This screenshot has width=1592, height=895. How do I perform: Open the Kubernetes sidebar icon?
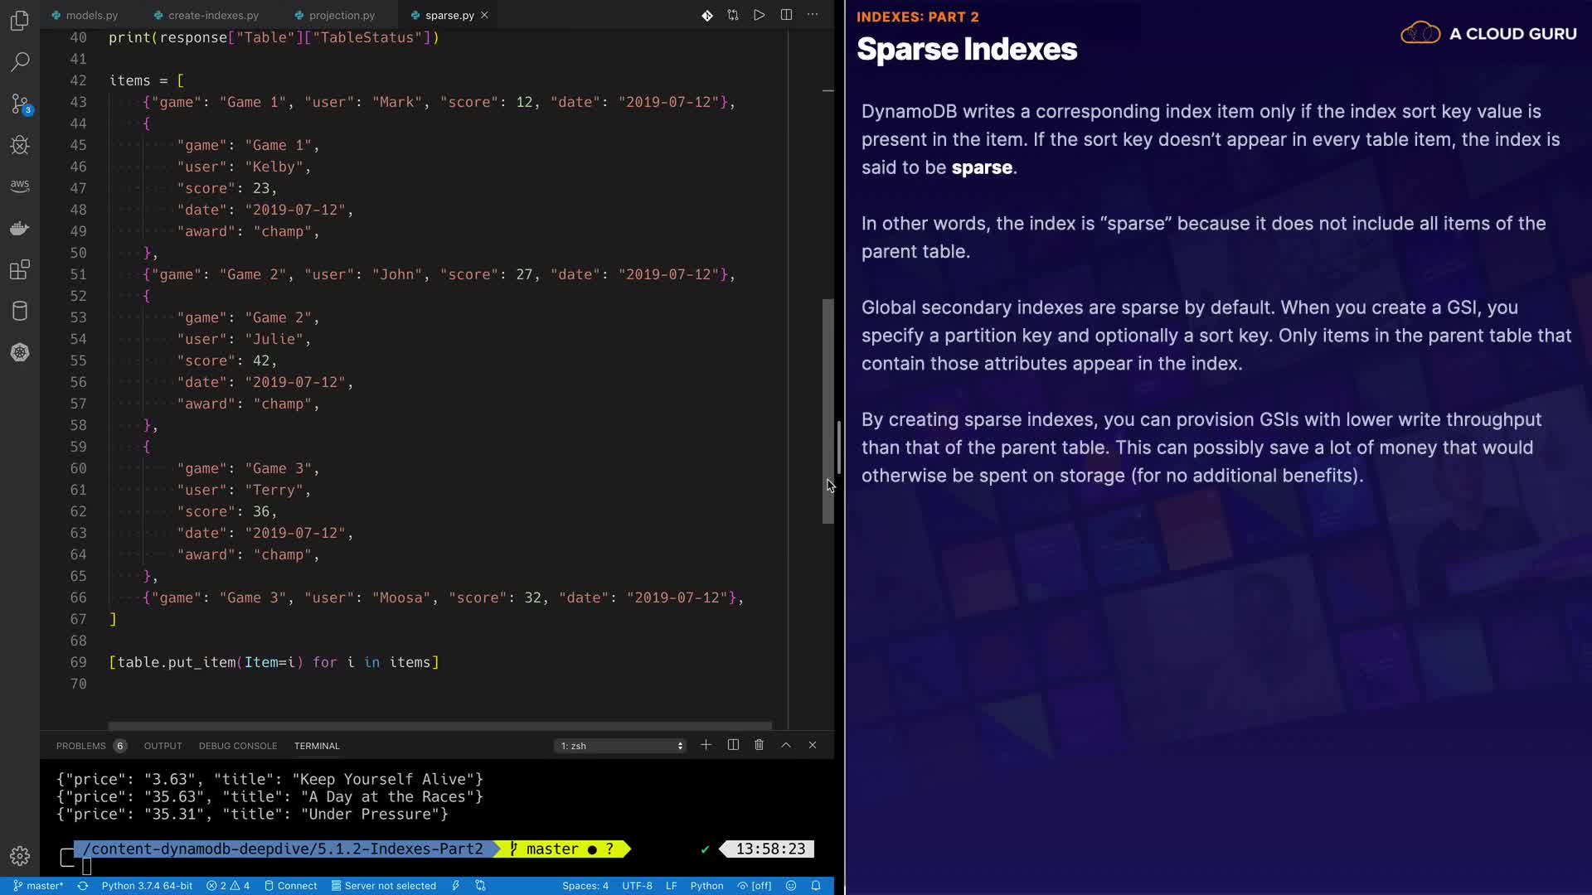tap(20, 352)
